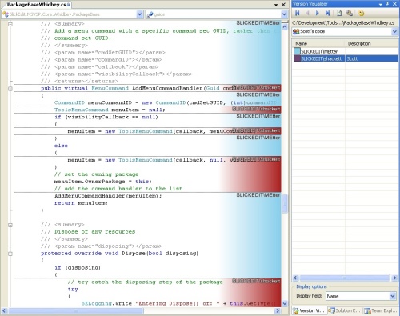Viewport: 400px width, 316px height.
Task: Switch to the Team Explorer tab
Action: pos(380,310)
